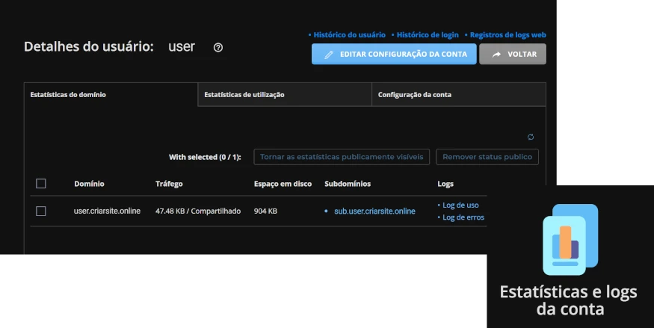Toggle the select-all checkbox in table header
The height and width of the screenshot is (328, 654).
[41, 184]
